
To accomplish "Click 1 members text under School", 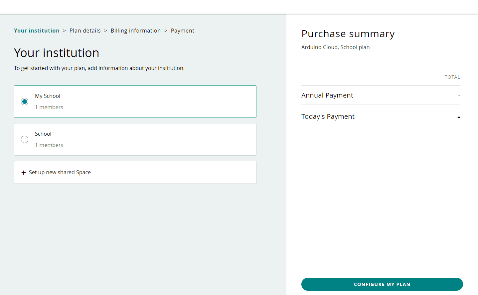I will (49, 145).
